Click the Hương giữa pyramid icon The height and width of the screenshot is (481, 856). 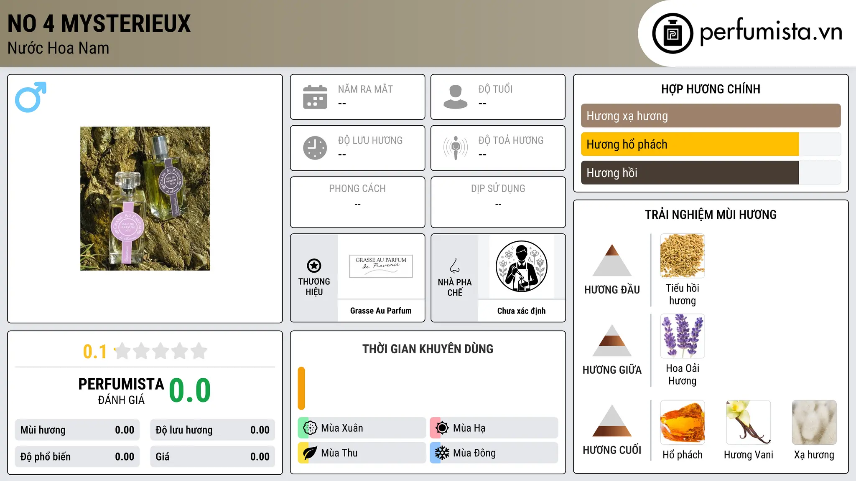[612, 340]
